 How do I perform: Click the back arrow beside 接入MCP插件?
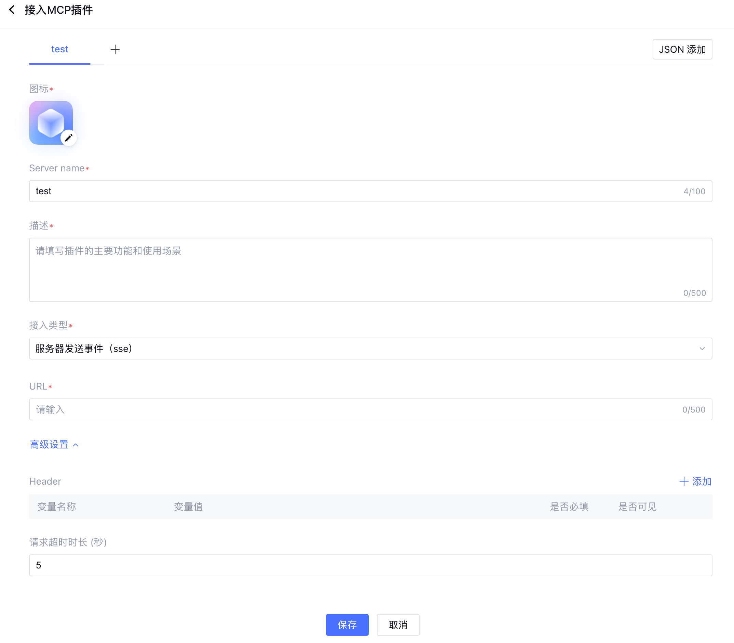12,10
